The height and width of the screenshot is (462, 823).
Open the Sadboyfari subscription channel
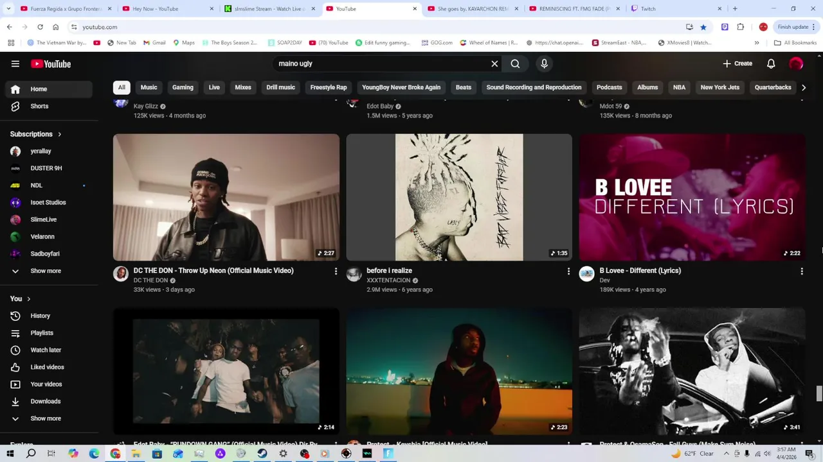point(49,253)
